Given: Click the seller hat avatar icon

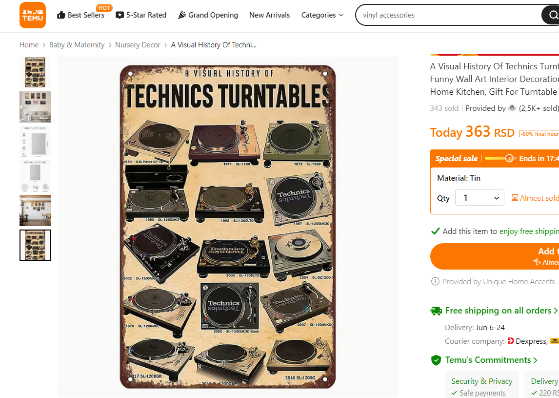Looking at the screenshot, I should click(512, 108).
